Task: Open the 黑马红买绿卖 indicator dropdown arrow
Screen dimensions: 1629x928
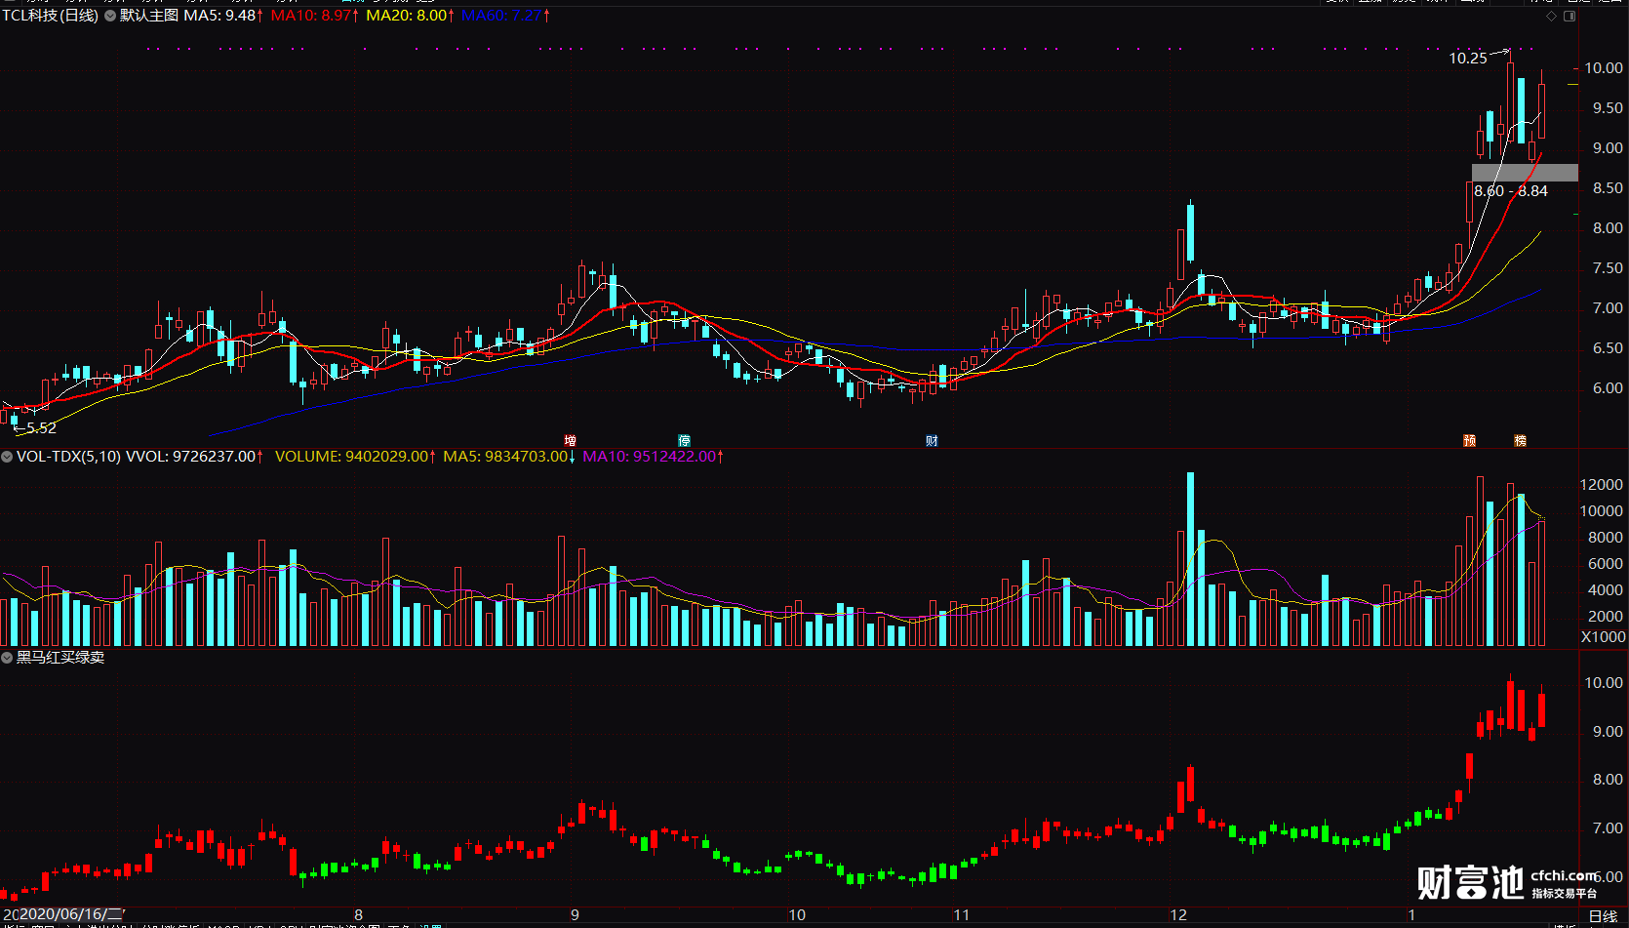Action: 7,658
